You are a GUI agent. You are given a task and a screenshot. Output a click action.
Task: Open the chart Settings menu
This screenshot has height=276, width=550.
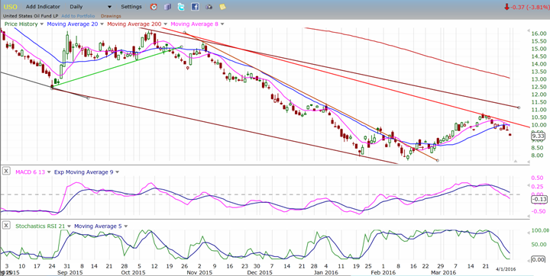[131, 7]
